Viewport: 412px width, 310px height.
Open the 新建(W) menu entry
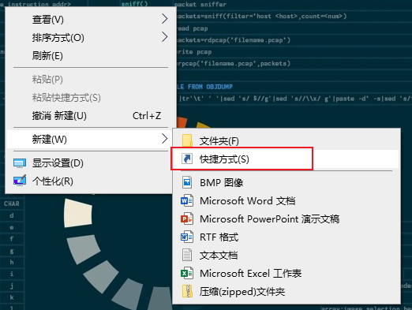[91, 139]
